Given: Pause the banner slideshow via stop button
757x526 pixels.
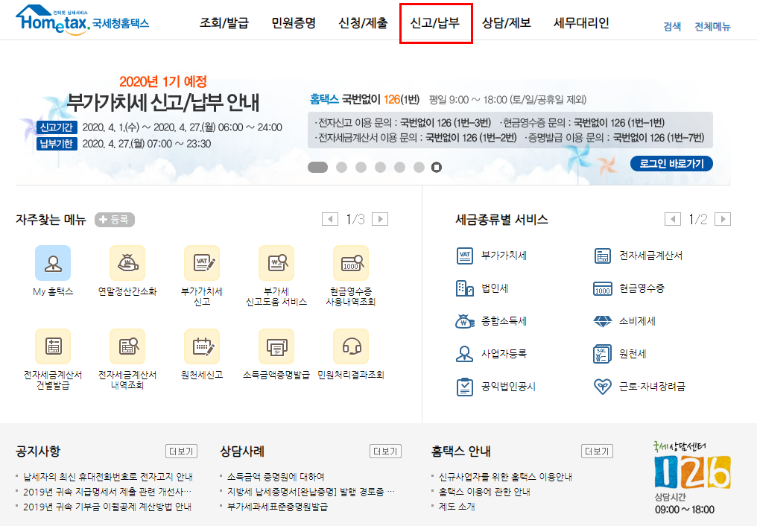Looking at the screenshot, I should tap(437, 167).
